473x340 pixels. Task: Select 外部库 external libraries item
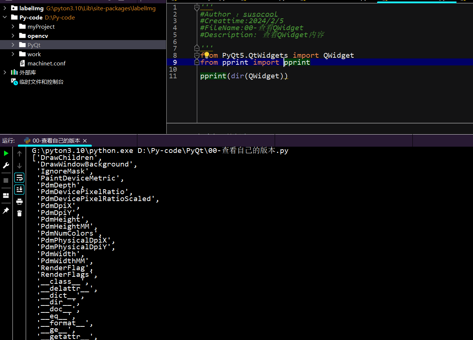[83, 72]
